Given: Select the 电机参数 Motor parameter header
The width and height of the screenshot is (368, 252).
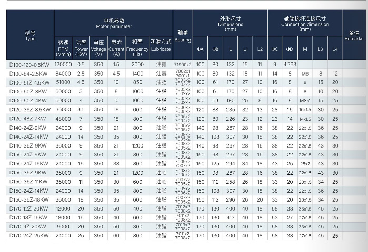Looking at the screenshot, I should pos(113,23).
